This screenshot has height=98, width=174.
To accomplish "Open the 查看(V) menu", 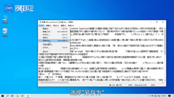I will point(63,26).
